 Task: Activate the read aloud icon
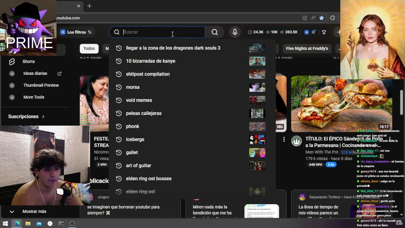(313, 18)
